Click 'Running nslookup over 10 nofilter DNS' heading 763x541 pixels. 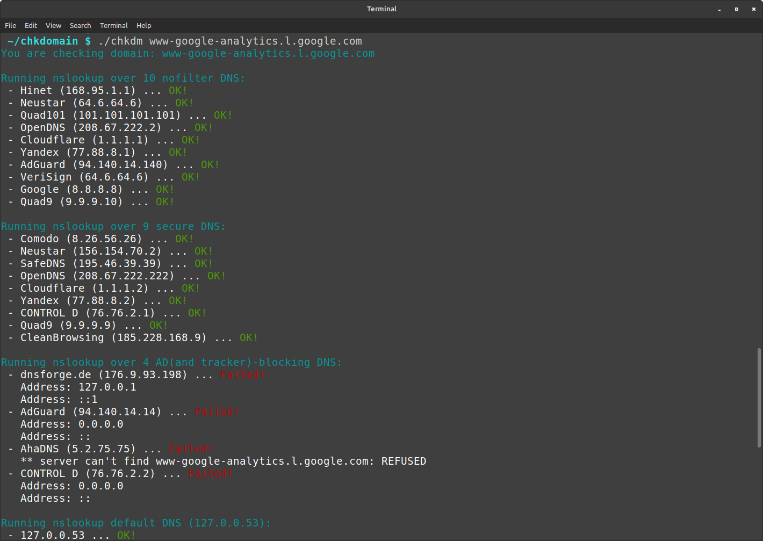point(123,78)
